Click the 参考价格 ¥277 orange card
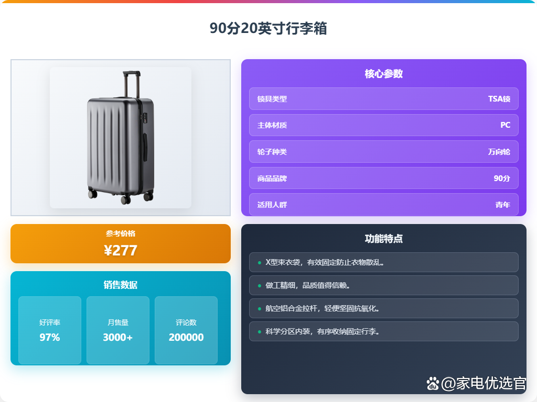Screen dimensions: 537x402 tap(121, 244)
